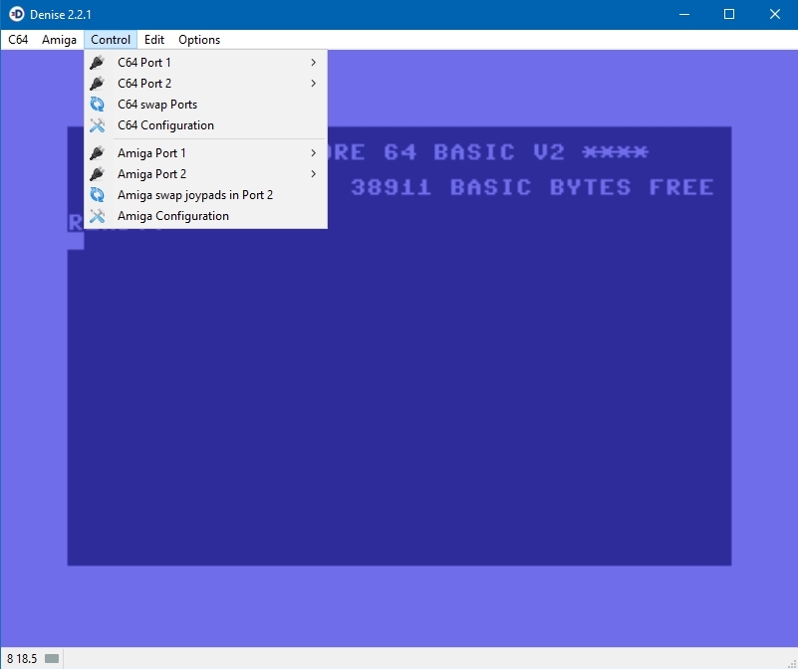Select the C64 Port 1 menu entry

point(205,63)
